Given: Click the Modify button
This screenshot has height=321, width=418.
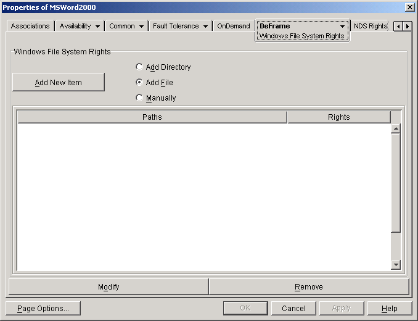Looking at the screenshot, I should pyautogui.click(x=109, y=287).
